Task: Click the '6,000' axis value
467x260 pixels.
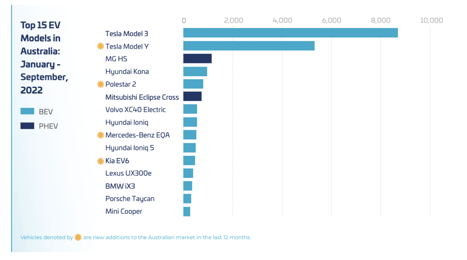Action: [x=332, y=20]
